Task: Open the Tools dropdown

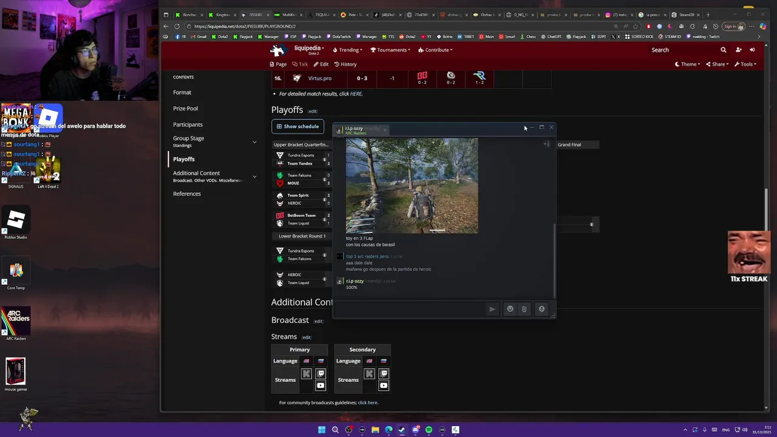Action: pyautogui.click(x=745, y=64)
